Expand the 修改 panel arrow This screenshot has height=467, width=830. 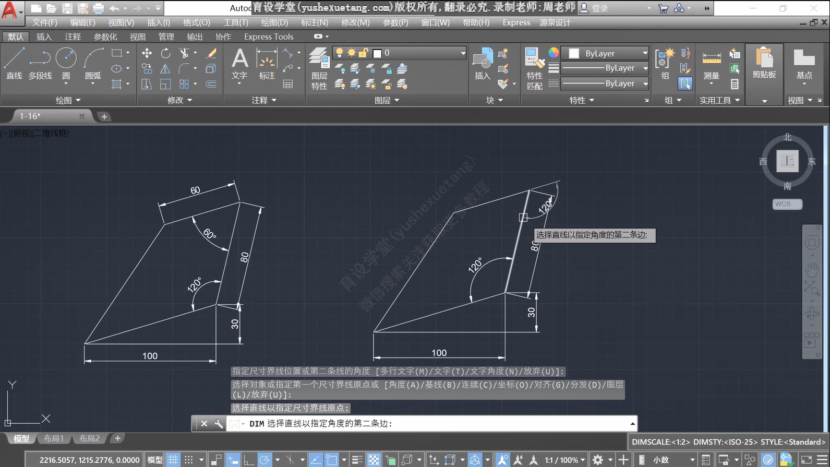pyautogui.click(x=189, y=100)
